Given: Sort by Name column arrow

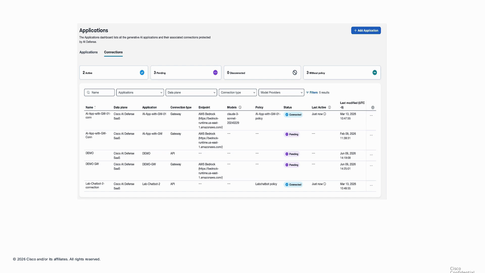Looking at the screenshot, I should pyautogui.click(x=95, y=107).
